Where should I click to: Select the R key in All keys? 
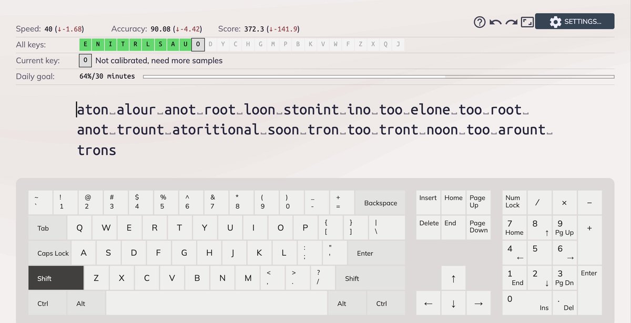tap(135, 45)
